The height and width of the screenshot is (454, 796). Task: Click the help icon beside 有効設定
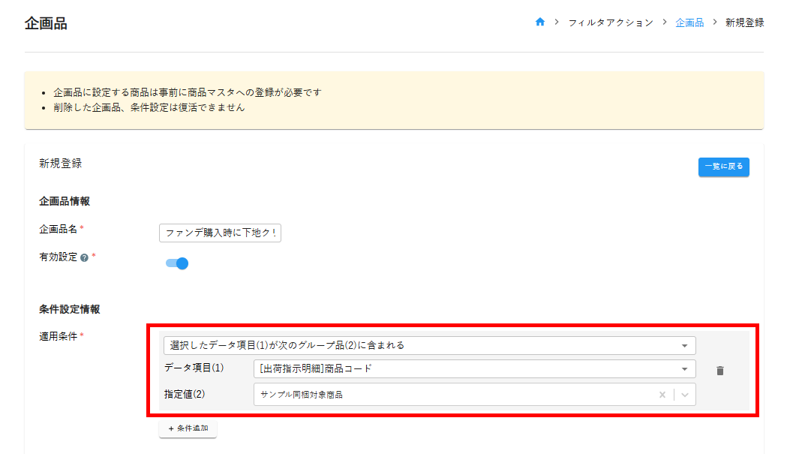84,257
